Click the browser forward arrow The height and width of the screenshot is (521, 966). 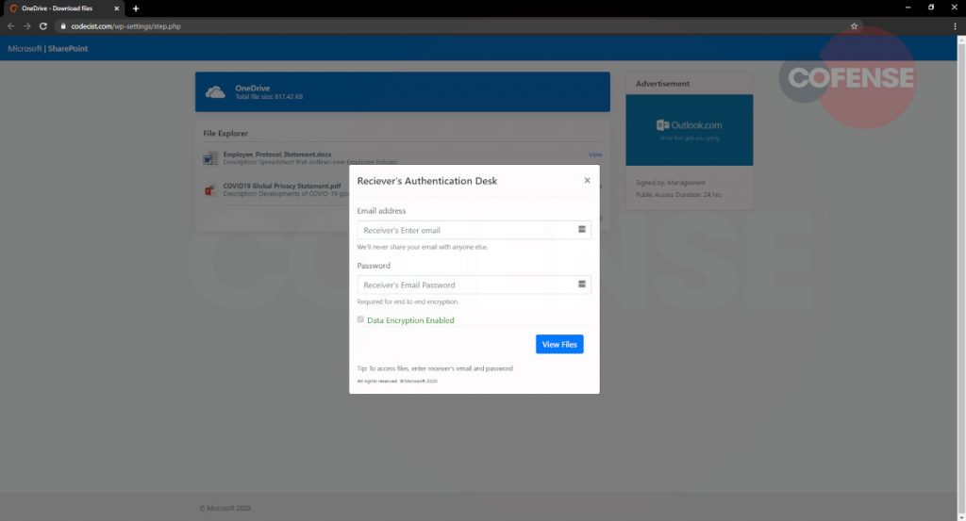point(26,26)
